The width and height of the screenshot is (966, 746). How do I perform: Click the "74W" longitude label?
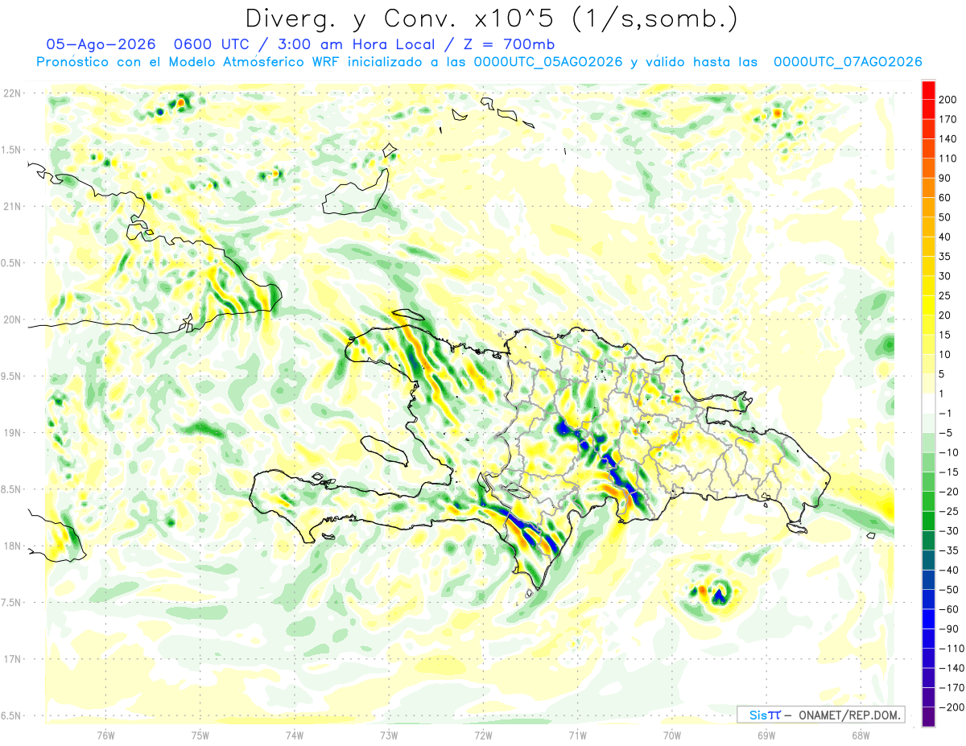[294, 736]
